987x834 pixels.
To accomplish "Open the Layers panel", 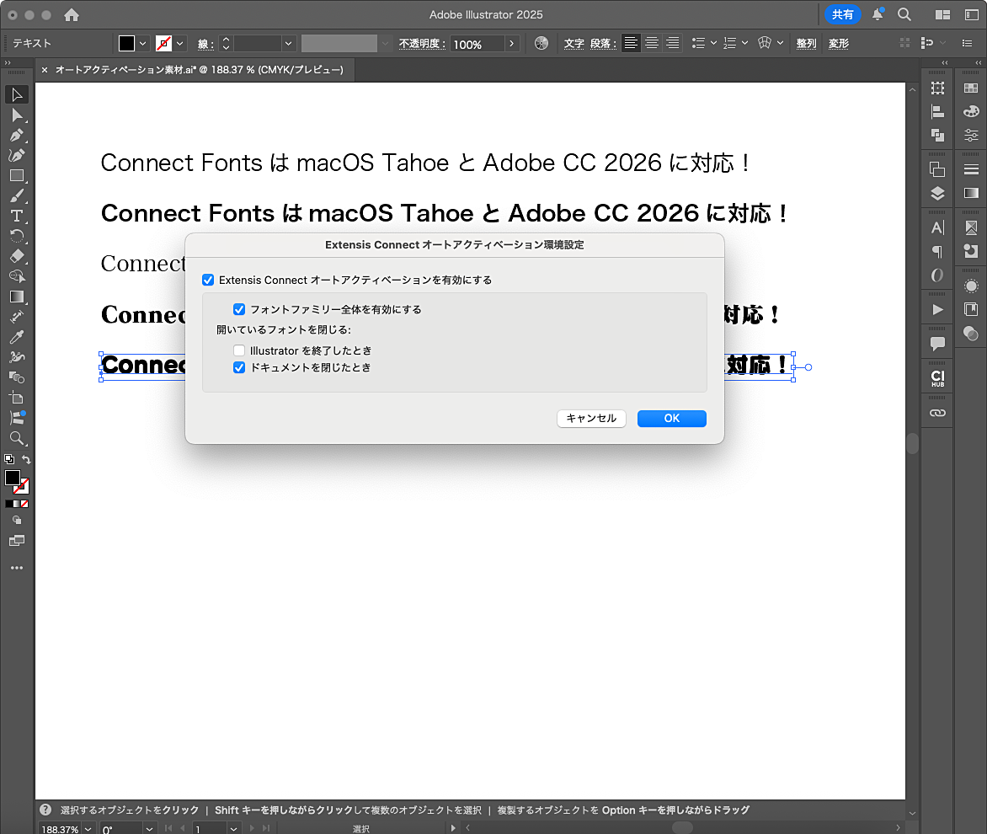I will point(936,193).
